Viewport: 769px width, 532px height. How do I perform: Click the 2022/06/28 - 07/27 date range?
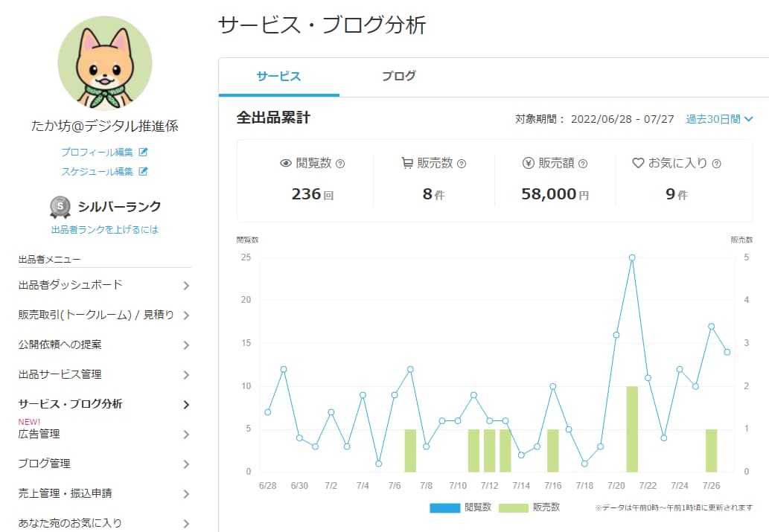(x=622, y=119)
